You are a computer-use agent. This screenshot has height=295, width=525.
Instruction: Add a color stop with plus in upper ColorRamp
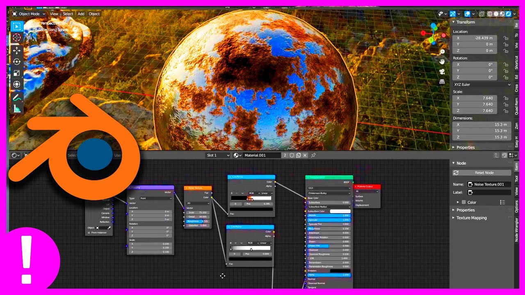coord(232,193)
